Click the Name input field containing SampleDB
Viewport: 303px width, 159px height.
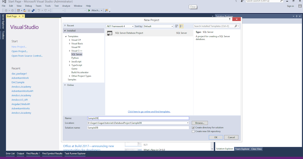coord(138,118)
